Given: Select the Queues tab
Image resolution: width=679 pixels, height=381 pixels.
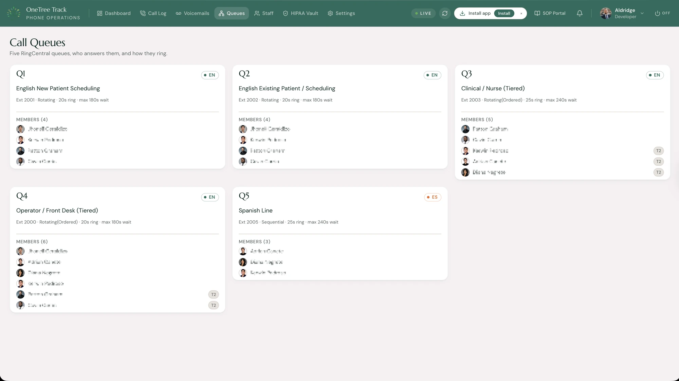Looking at the screenshot, I should (232, 13).
